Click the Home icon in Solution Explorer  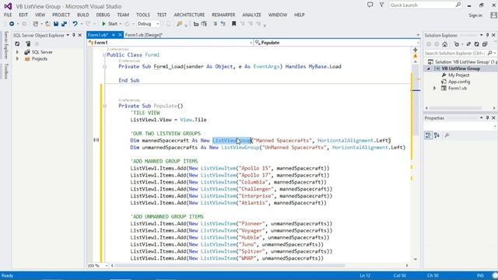click(x=444, y=44)
